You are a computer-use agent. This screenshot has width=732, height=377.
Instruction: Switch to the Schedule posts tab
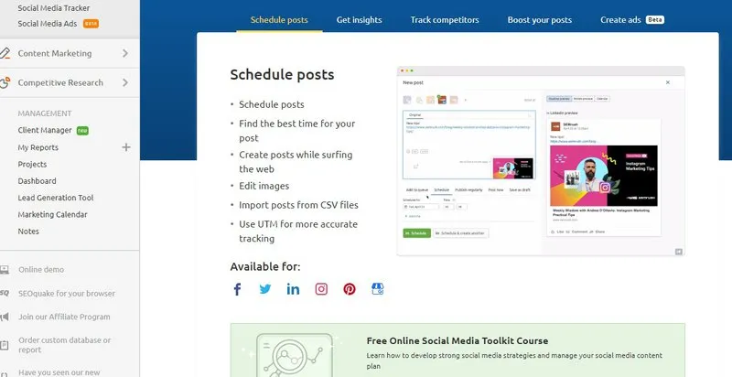click(279, 20)
